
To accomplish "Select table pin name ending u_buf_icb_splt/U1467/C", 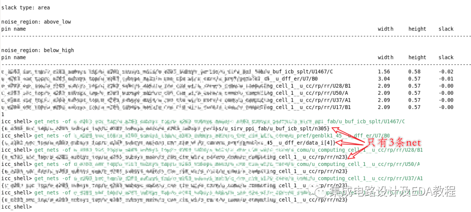I will [167, 72].
